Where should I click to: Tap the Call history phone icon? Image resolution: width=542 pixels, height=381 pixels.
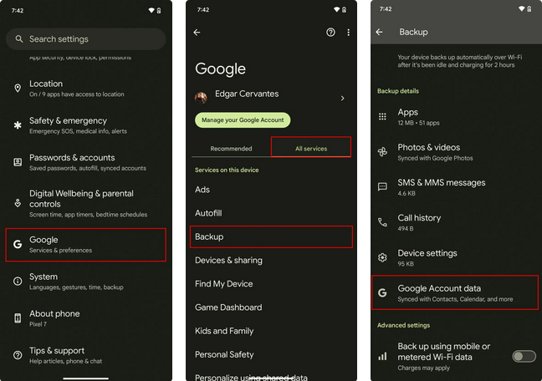click(382, 222)
